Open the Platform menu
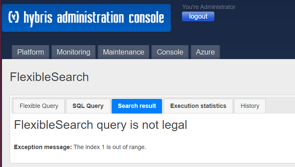Screen dimensions: 295x167 point(30,52)
